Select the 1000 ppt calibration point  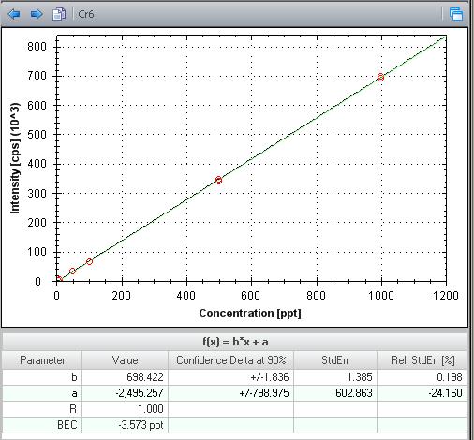click(380, 77)
